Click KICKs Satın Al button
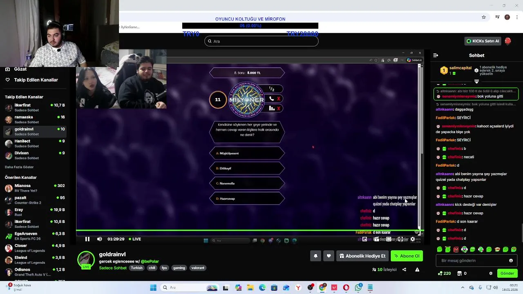523x294 pixels. coord(483,41)
